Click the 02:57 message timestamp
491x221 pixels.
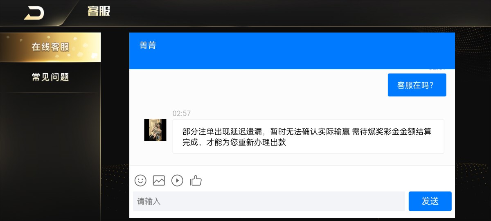coord(182,113)
